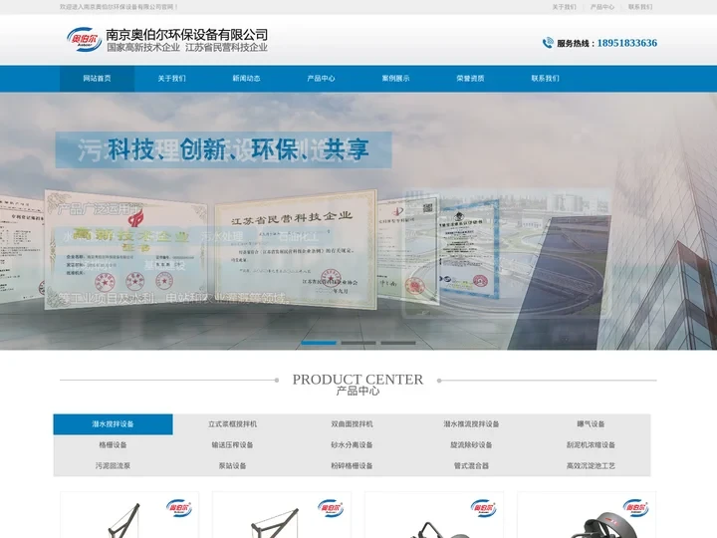This screenshot has height=538, width=717.
Task: Select the 潜水推流搅拌设备 category tab
Action: click(x=471, y=424)
